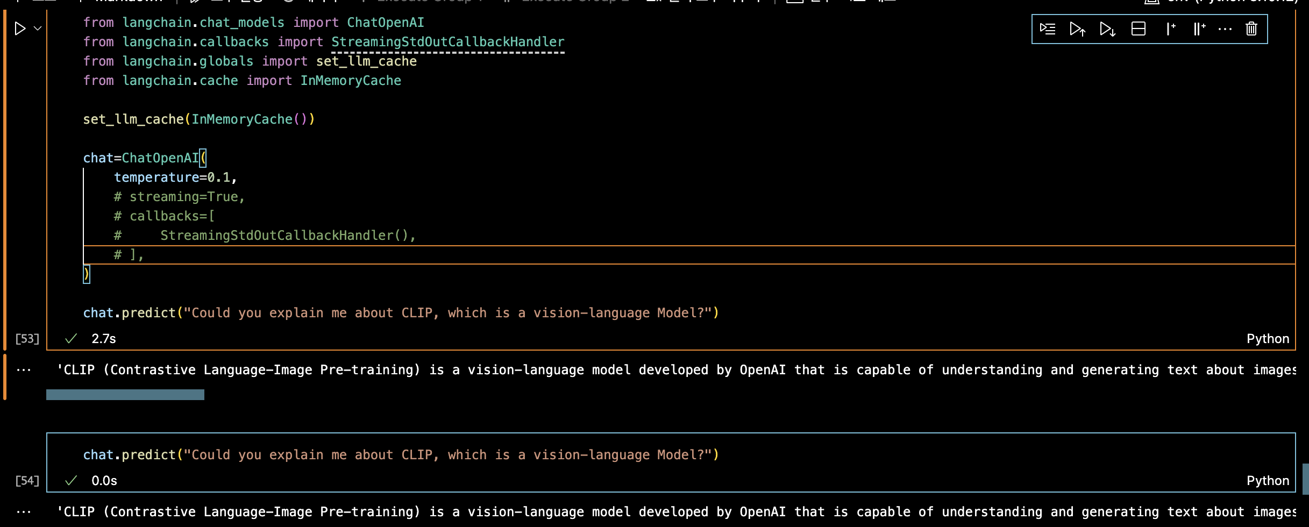Open output actions ellipsis for cell 53 output
This screenshot has height=527, width=1309.
24,370
